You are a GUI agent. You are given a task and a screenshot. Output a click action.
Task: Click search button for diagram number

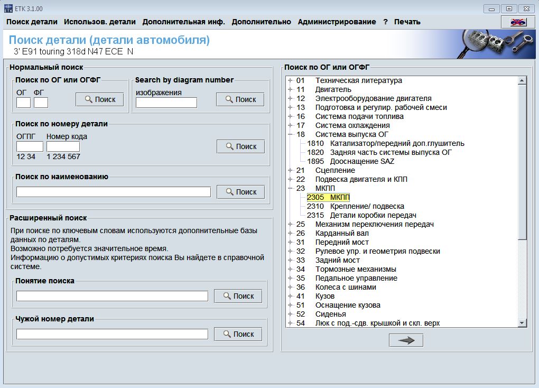click(240, 99)
